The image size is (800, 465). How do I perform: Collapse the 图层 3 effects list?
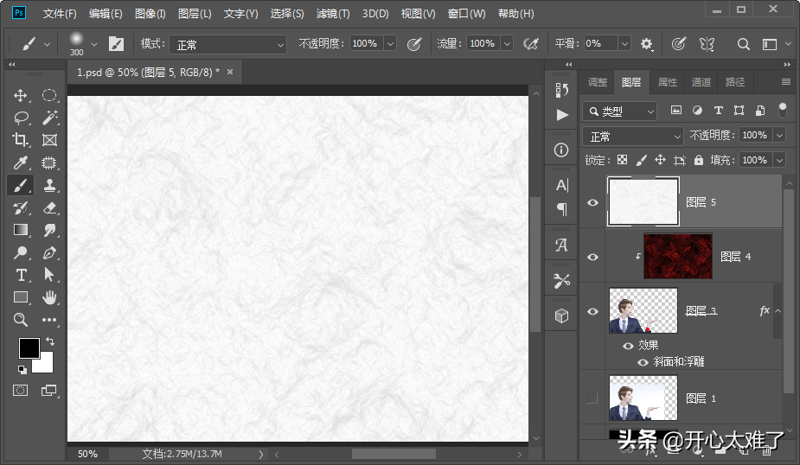point(778,311)
